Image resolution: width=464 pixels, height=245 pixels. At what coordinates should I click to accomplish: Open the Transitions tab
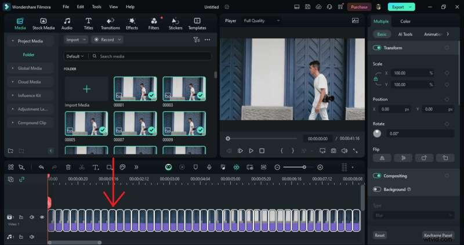pos(110,24)
